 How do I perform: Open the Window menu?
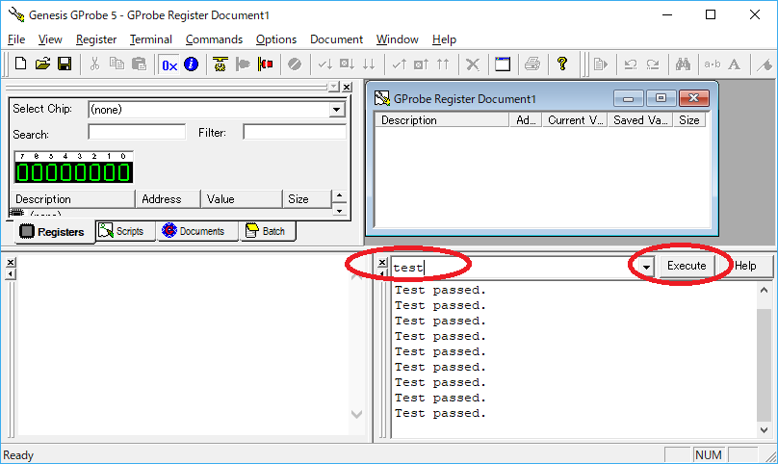pos(397,39)
